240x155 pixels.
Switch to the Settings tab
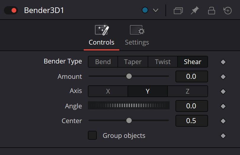pos(137,35)
